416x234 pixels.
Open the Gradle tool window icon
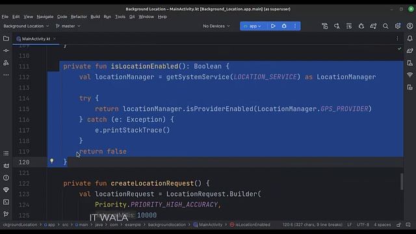[x=409, y=51]
